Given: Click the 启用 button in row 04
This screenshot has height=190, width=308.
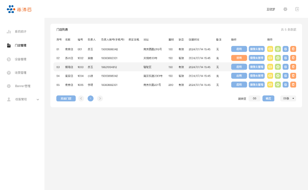Looking at the screenshot, I should (239, 76).
